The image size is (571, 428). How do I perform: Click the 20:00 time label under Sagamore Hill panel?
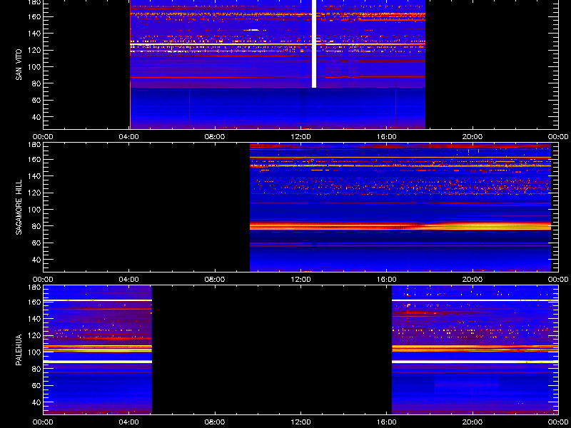(x=473, y=280)
